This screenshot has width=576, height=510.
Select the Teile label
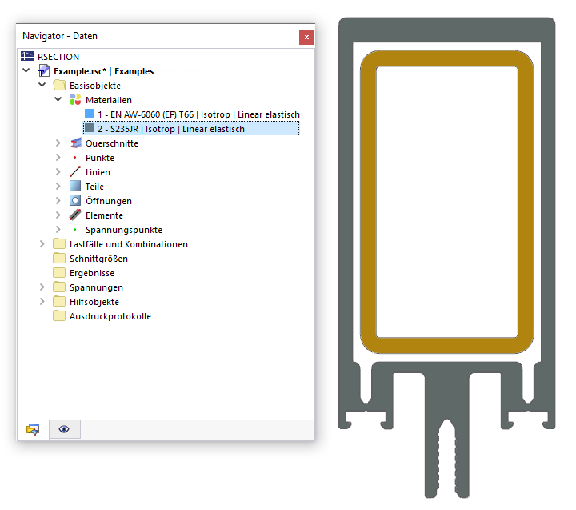(x=94, y=187)
